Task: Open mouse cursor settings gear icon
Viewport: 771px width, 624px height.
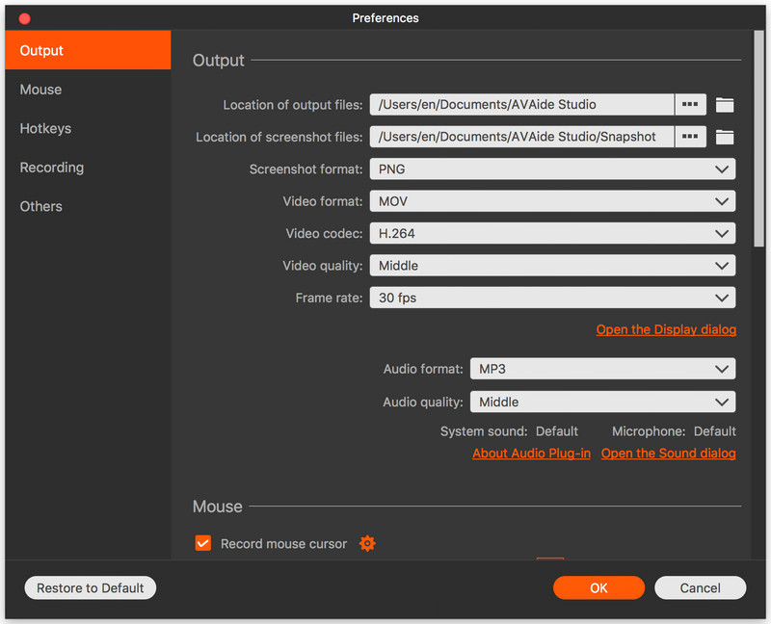Action: [367, 543]
